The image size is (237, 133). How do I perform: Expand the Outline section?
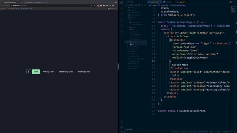pyautogui.click(x=129, y=129)
